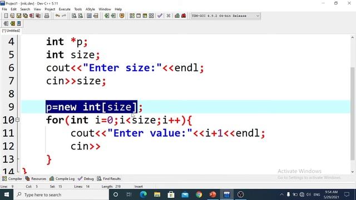
Task: Open the Tools menu
Action: coord(78,9)
